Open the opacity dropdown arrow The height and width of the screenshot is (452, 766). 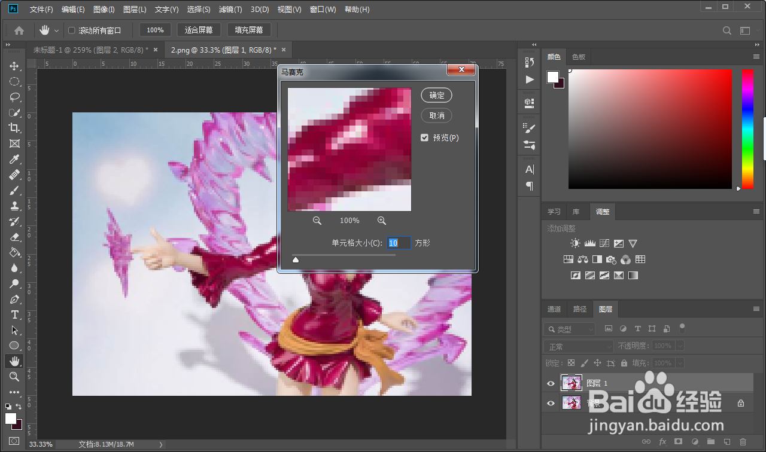coord(680,346)
